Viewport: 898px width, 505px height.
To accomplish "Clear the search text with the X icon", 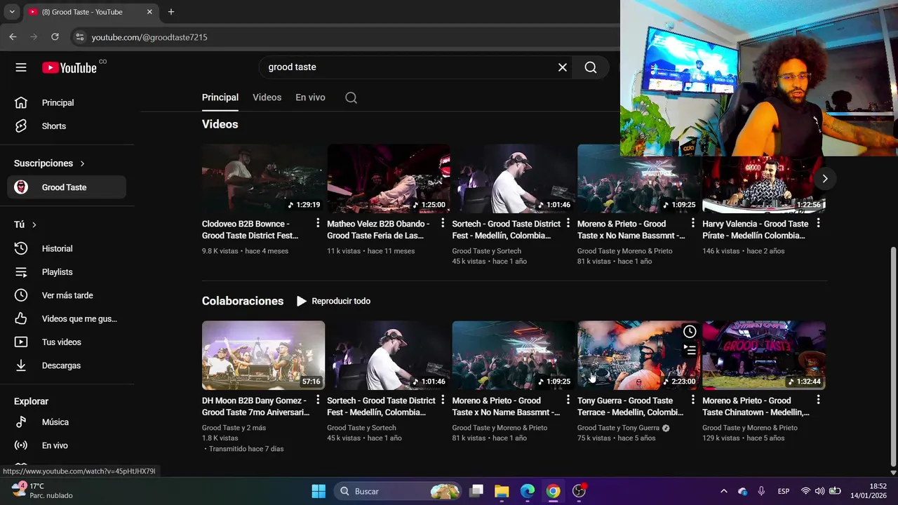I will coord(563,67).
